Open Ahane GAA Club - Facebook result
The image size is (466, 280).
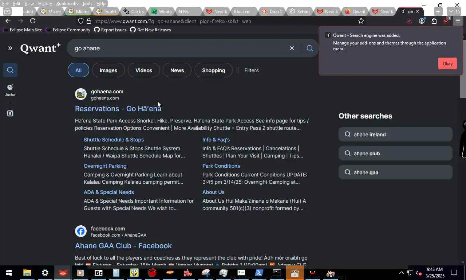pos(123,246)
